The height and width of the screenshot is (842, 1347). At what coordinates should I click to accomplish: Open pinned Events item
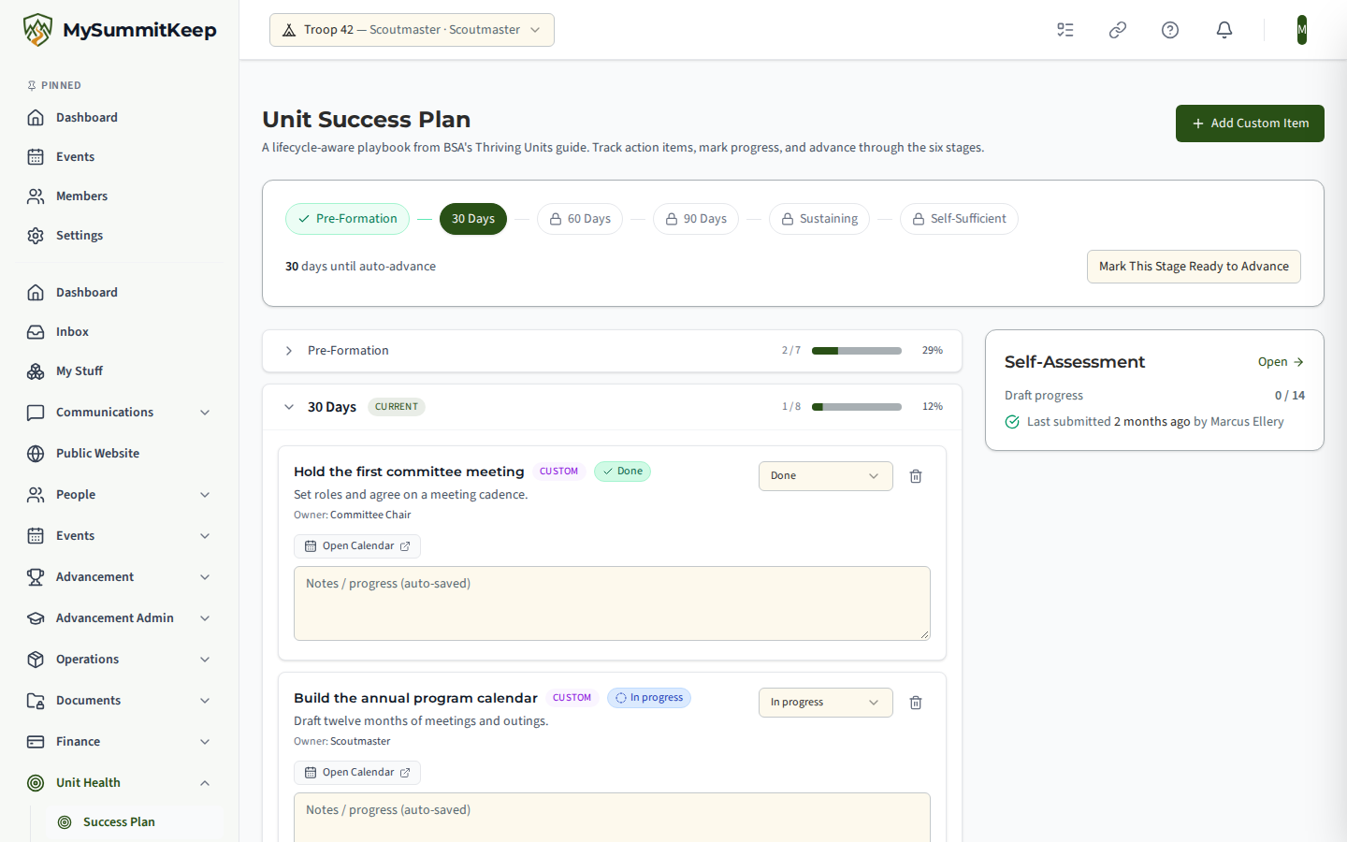120,157
